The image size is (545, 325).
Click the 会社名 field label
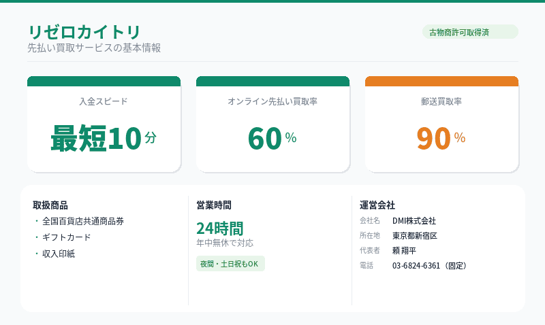tap(370, 220)
